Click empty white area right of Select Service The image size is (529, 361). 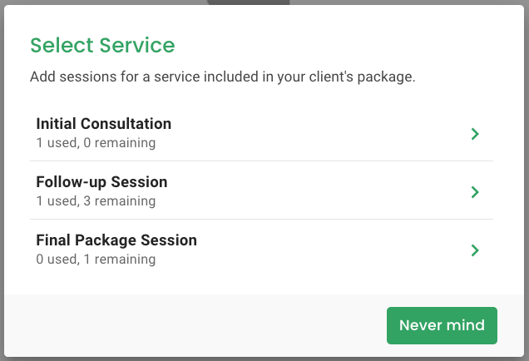pos(349,45)
